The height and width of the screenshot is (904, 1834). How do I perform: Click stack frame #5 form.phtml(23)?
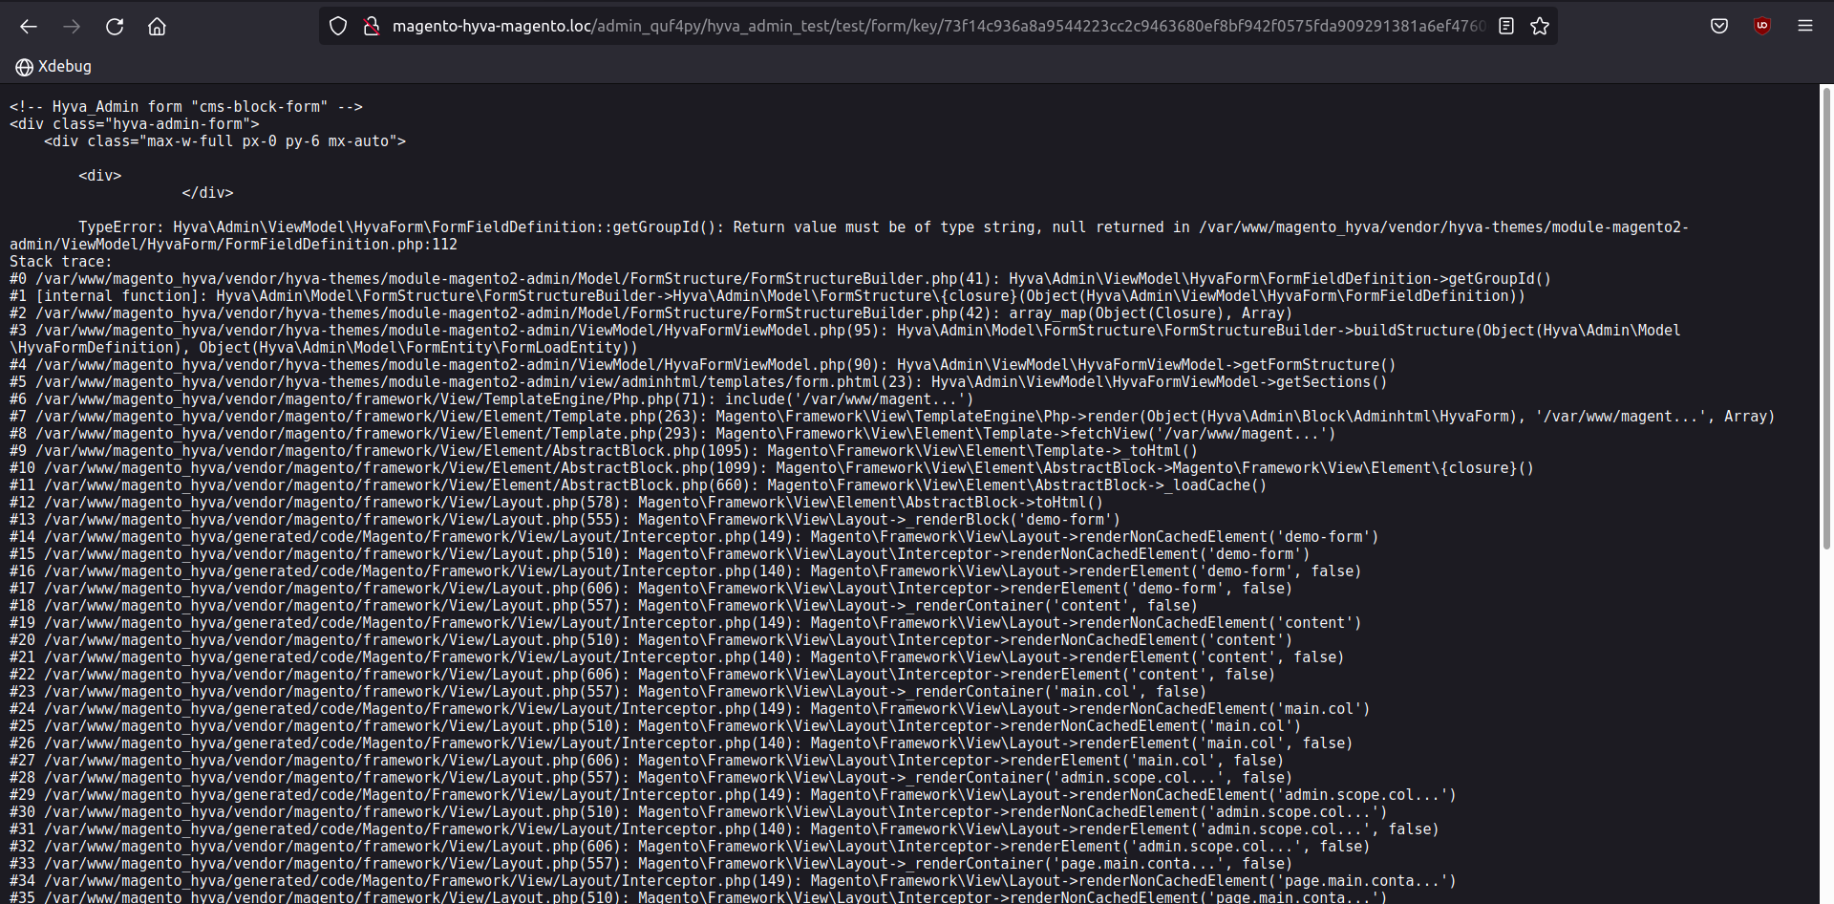point(698,382)
